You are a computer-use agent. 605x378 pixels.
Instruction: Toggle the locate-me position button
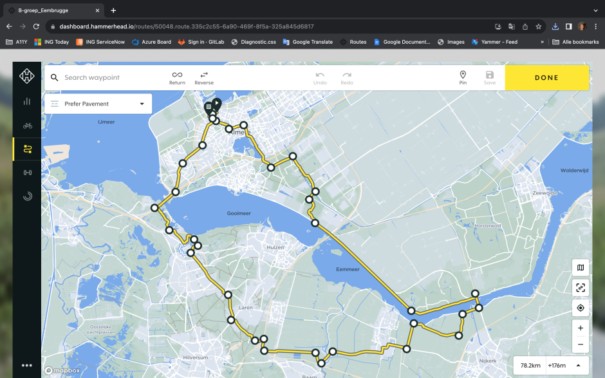point(581,308)
